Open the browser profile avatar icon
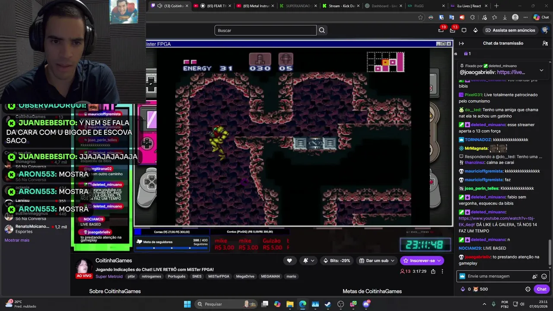Screen dimensions: 553x311 515,17
